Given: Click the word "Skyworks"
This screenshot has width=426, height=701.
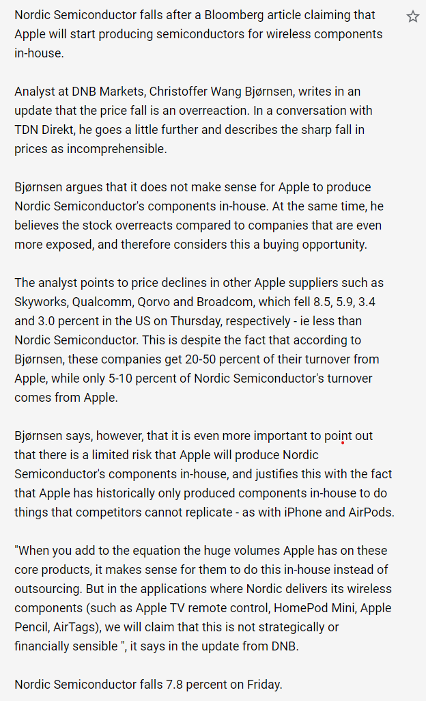Looking at the screenshot, I should tap(40, 302).
